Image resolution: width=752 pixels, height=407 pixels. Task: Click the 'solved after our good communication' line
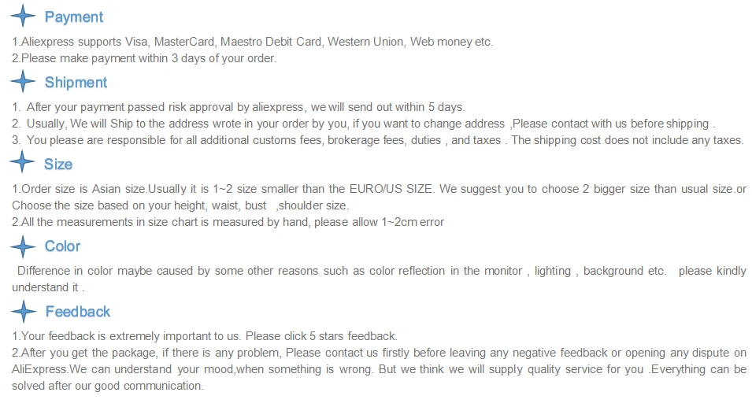[107, 386]
